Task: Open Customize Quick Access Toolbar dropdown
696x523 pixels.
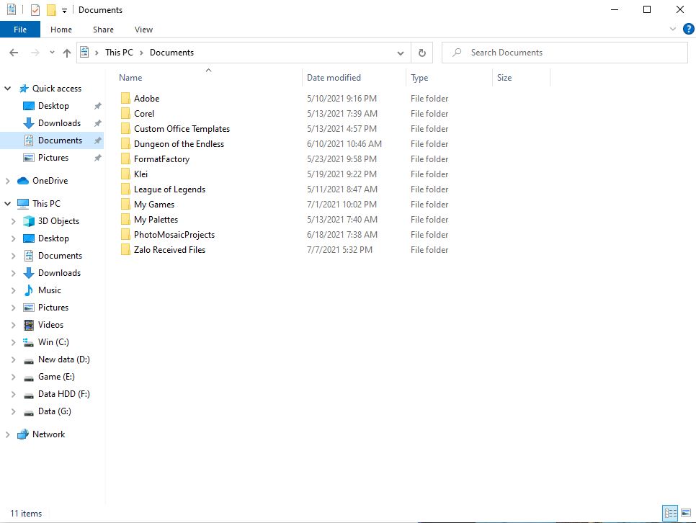Action: [x=64, y=10]
